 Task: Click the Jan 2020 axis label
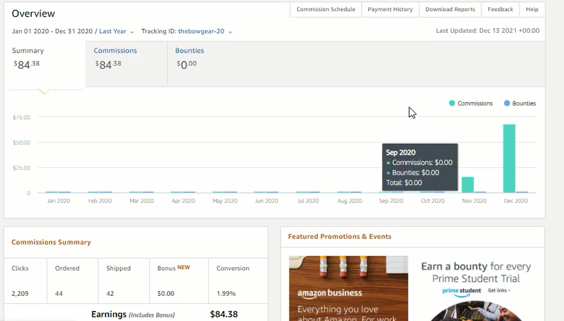click(x=59, y=201)
